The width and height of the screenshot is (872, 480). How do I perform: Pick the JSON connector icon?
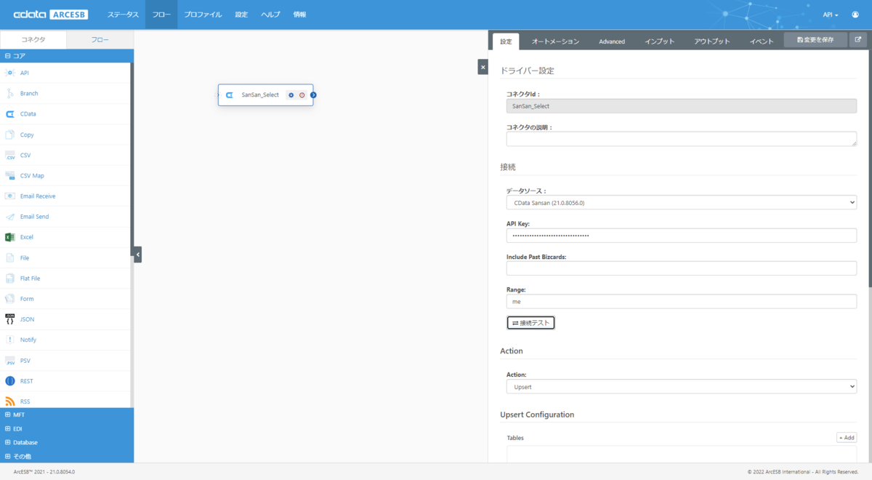coord(10,319)
